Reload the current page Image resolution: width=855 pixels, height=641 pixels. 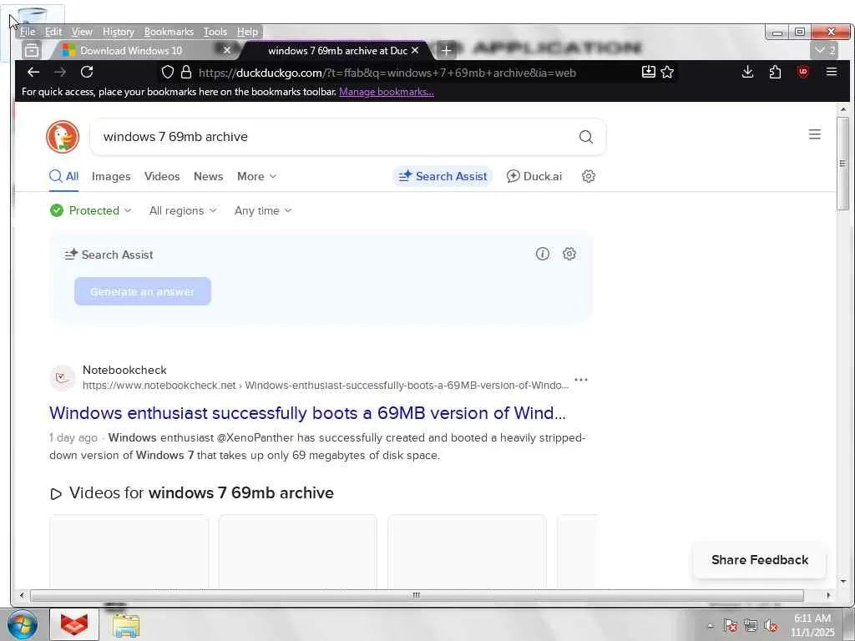point(87,72)
